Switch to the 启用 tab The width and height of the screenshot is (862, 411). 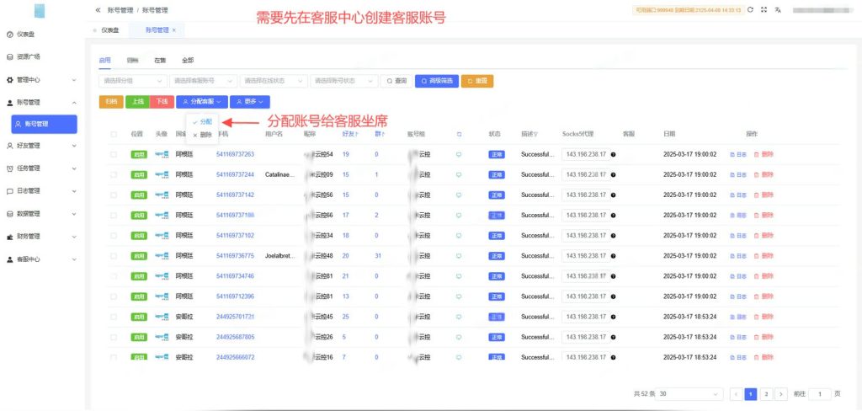105,61
